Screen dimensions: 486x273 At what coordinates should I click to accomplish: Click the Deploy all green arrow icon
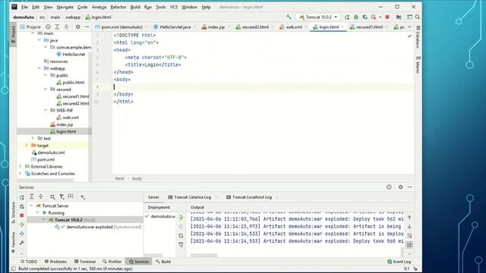(181, 218)
